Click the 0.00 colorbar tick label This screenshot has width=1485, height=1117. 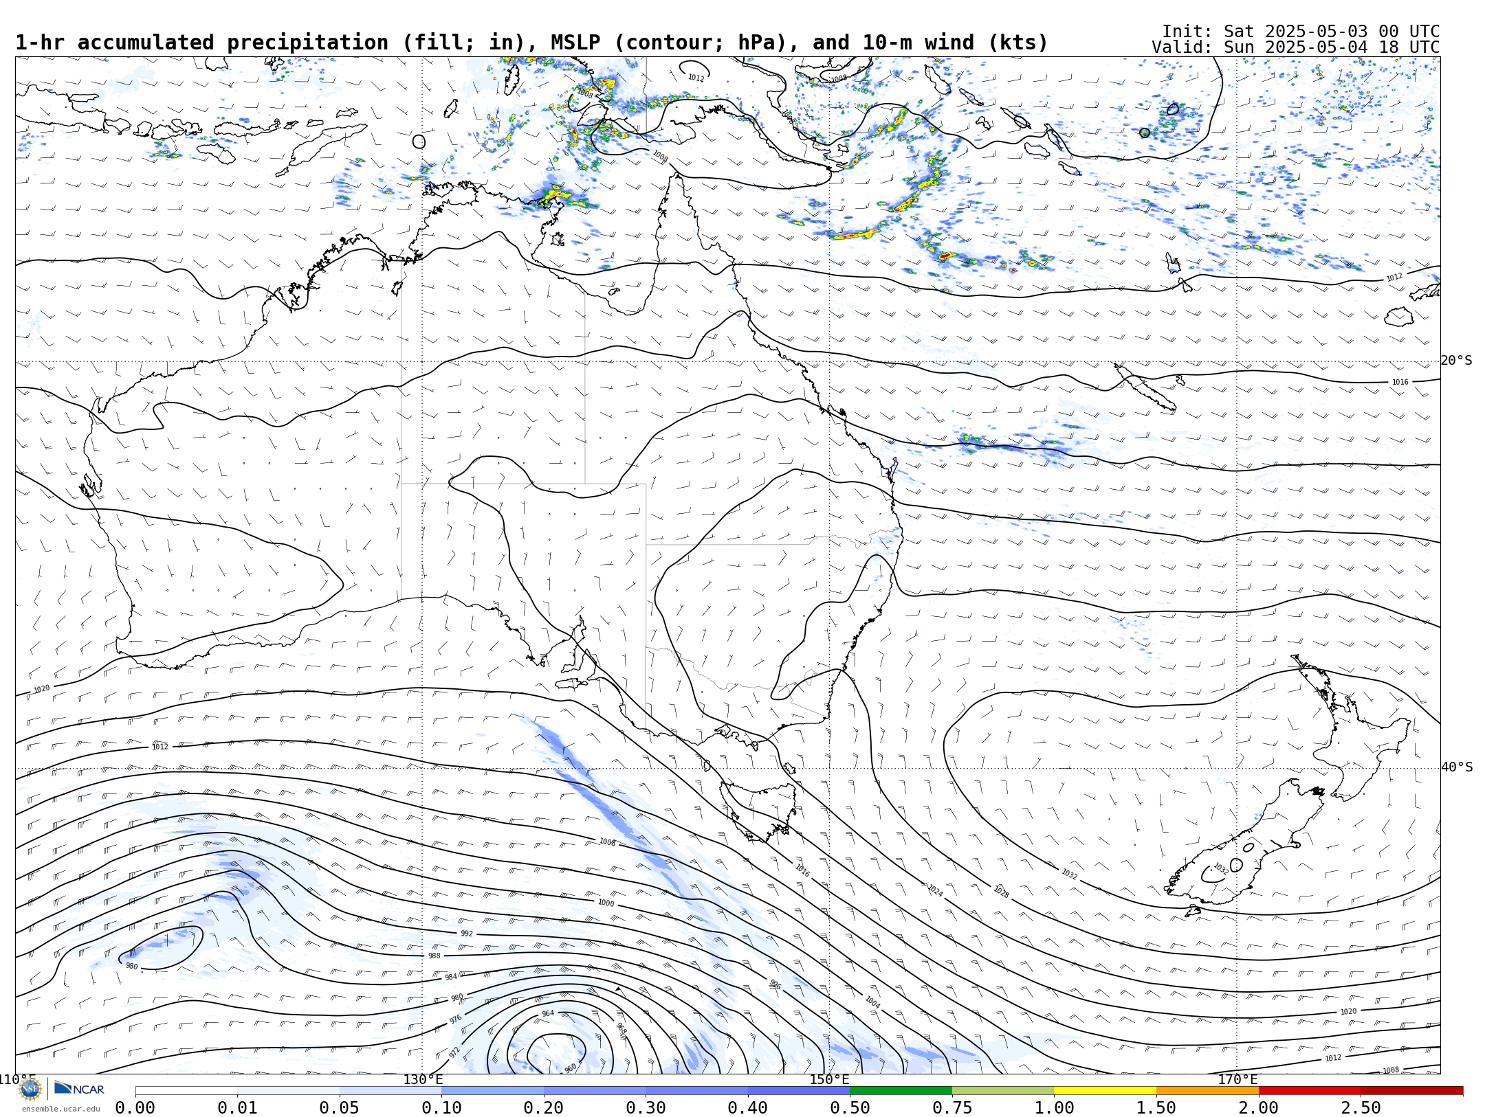click(135, 1108)
